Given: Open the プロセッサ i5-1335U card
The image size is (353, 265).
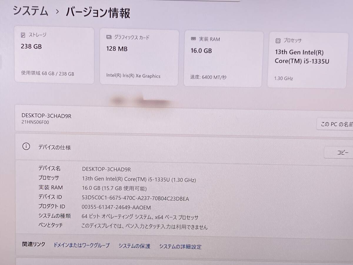Looking at the screenshot, I should pyautogui.click(x=308, y=61).
